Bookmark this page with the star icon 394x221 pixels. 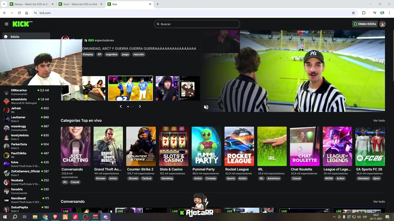(353, 13)
